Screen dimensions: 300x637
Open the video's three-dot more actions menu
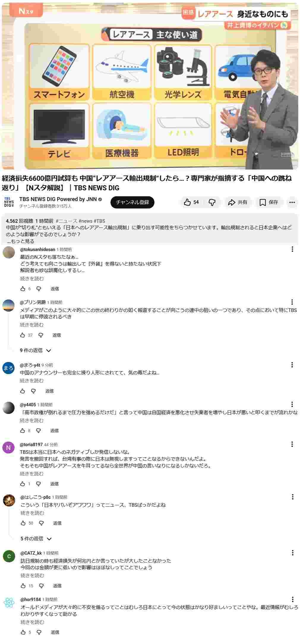click(x=292, y=202)
